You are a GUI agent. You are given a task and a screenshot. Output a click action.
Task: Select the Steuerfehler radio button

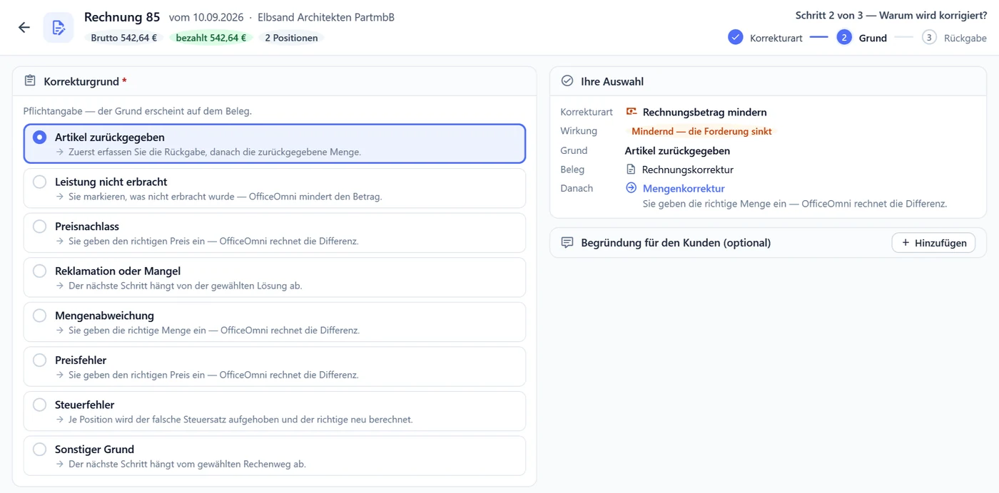coord(40,405)
